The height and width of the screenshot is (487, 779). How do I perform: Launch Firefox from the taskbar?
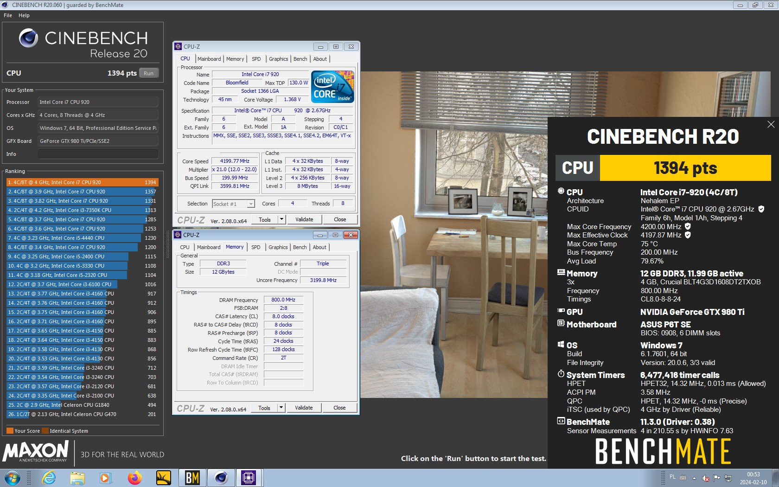(x=134, y=477)
